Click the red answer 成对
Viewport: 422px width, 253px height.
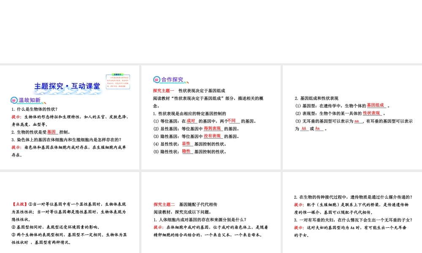[x=191, y=121]
